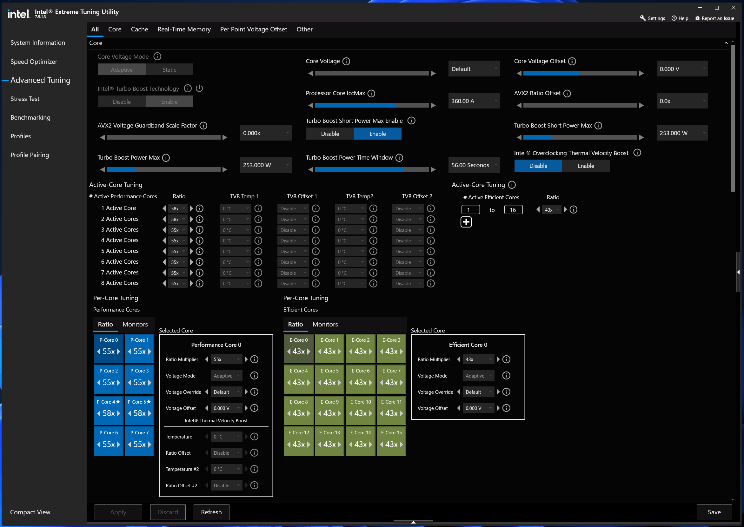Click the Apply button

(118, 512)
